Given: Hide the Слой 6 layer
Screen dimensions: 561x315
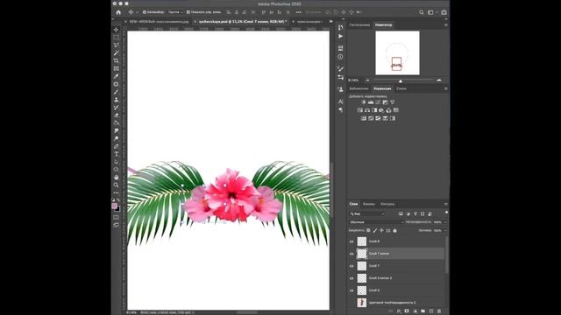Looking at the screenshot, I should 352,290.
